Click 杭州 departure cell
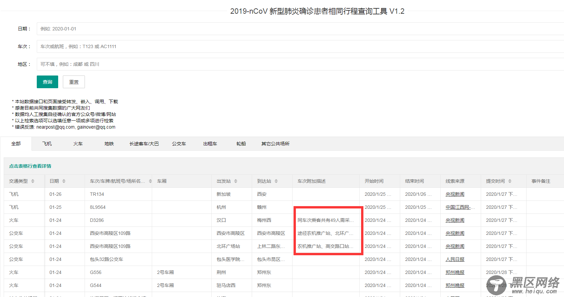Viewport: 564px width, 297px height. [232, 207]
